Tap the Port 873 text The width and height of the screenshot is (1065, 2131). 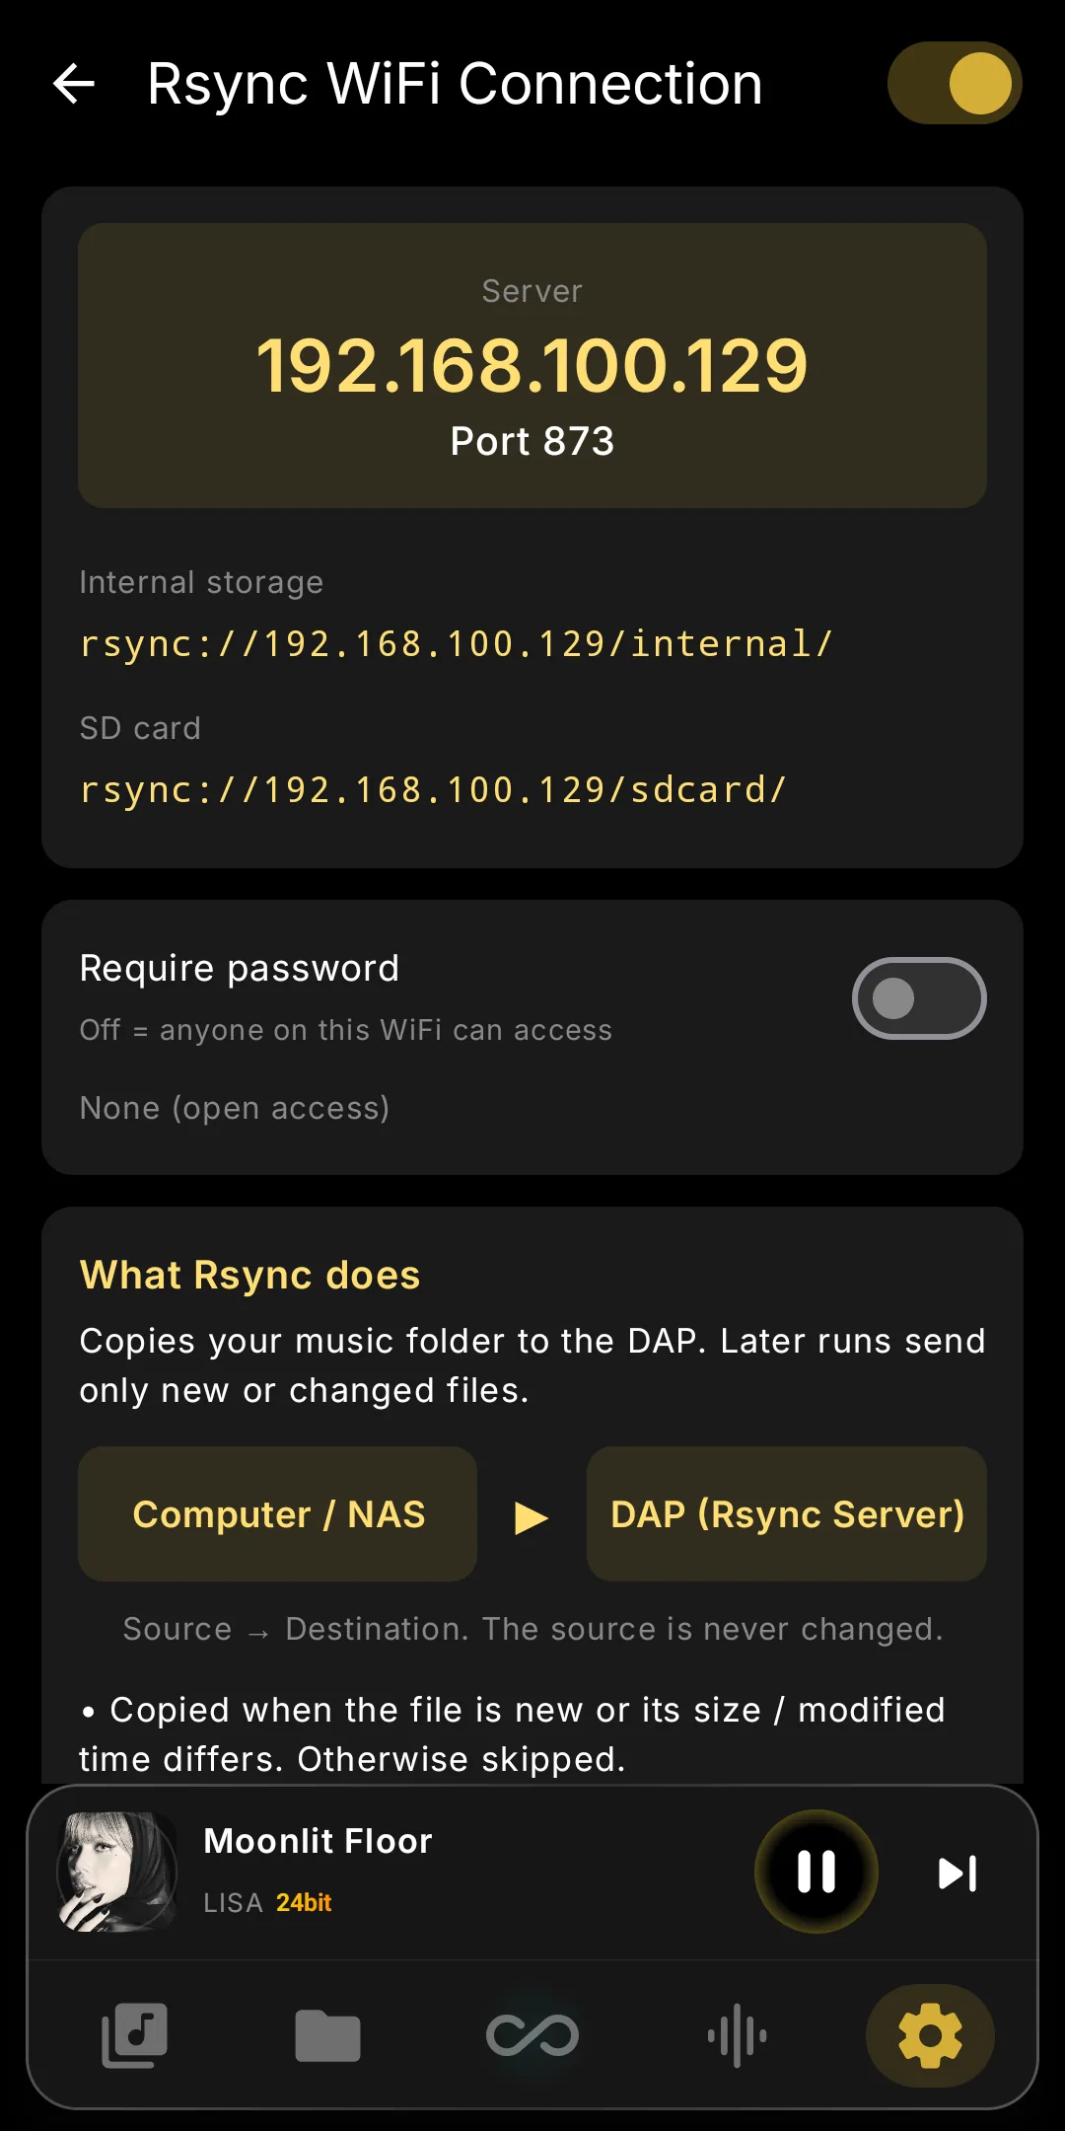532,441
